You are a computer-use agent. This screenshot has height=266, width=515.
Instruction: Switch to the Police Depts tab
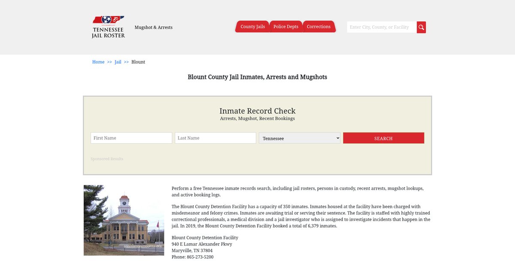pyautogui.click(x=286, y=27)
